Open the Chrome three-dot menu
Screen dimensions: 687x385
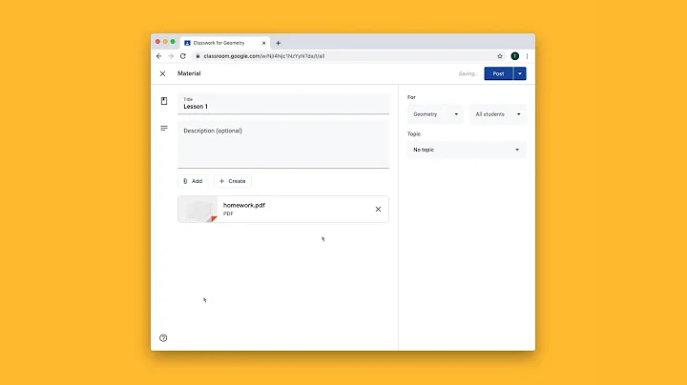click(x=527, y=56)
